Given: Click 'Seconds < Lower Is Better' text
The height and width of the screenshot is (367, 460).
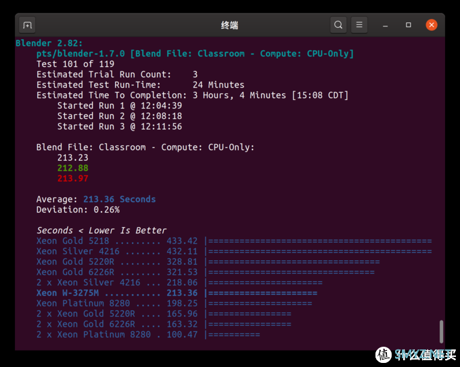Looking at the screenshot, I should pos(101,230).
